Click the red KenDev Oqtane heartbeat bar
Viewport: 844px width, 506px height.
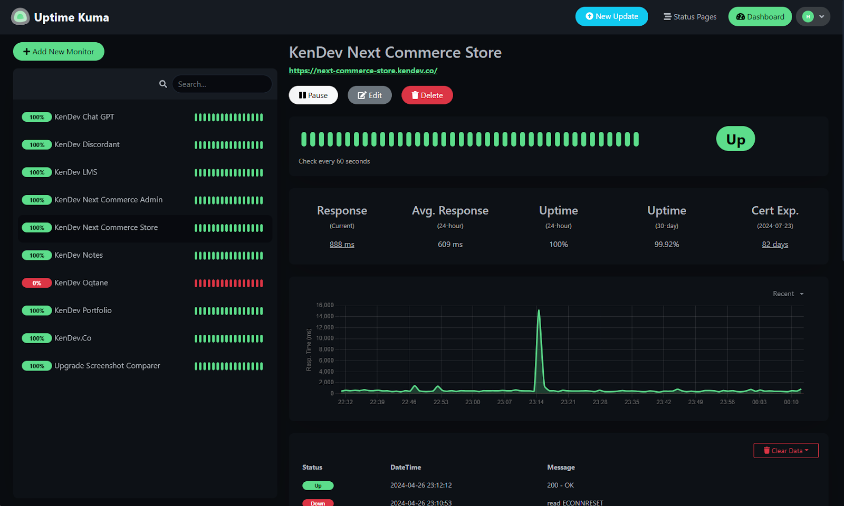[x=228, y=283]
